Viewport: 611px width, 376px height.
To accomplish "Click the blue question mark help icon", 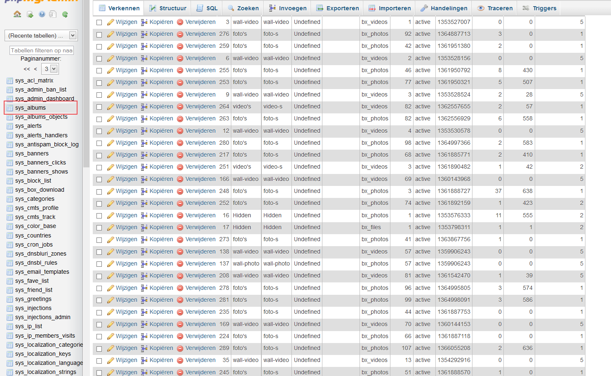I will [x=42, y=14].
